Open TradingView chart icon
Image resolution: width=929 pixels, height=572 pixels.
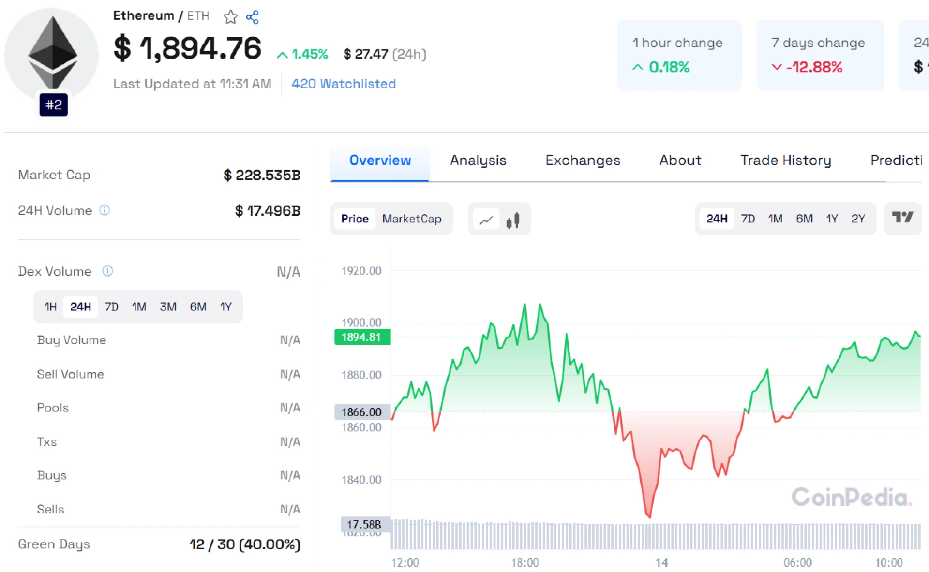tap(902, 218)
